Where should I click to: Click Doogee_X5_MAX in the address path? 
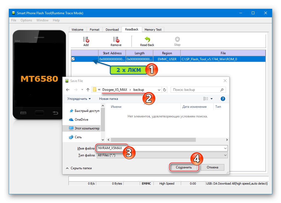[x=115, y=89]
